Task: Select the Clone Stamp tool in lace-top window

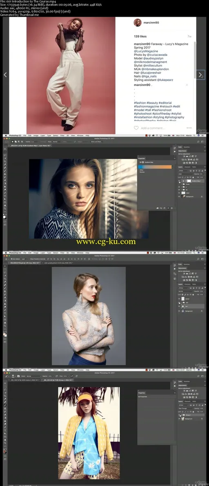Action: pyautogui.click(x=5, y=291)
